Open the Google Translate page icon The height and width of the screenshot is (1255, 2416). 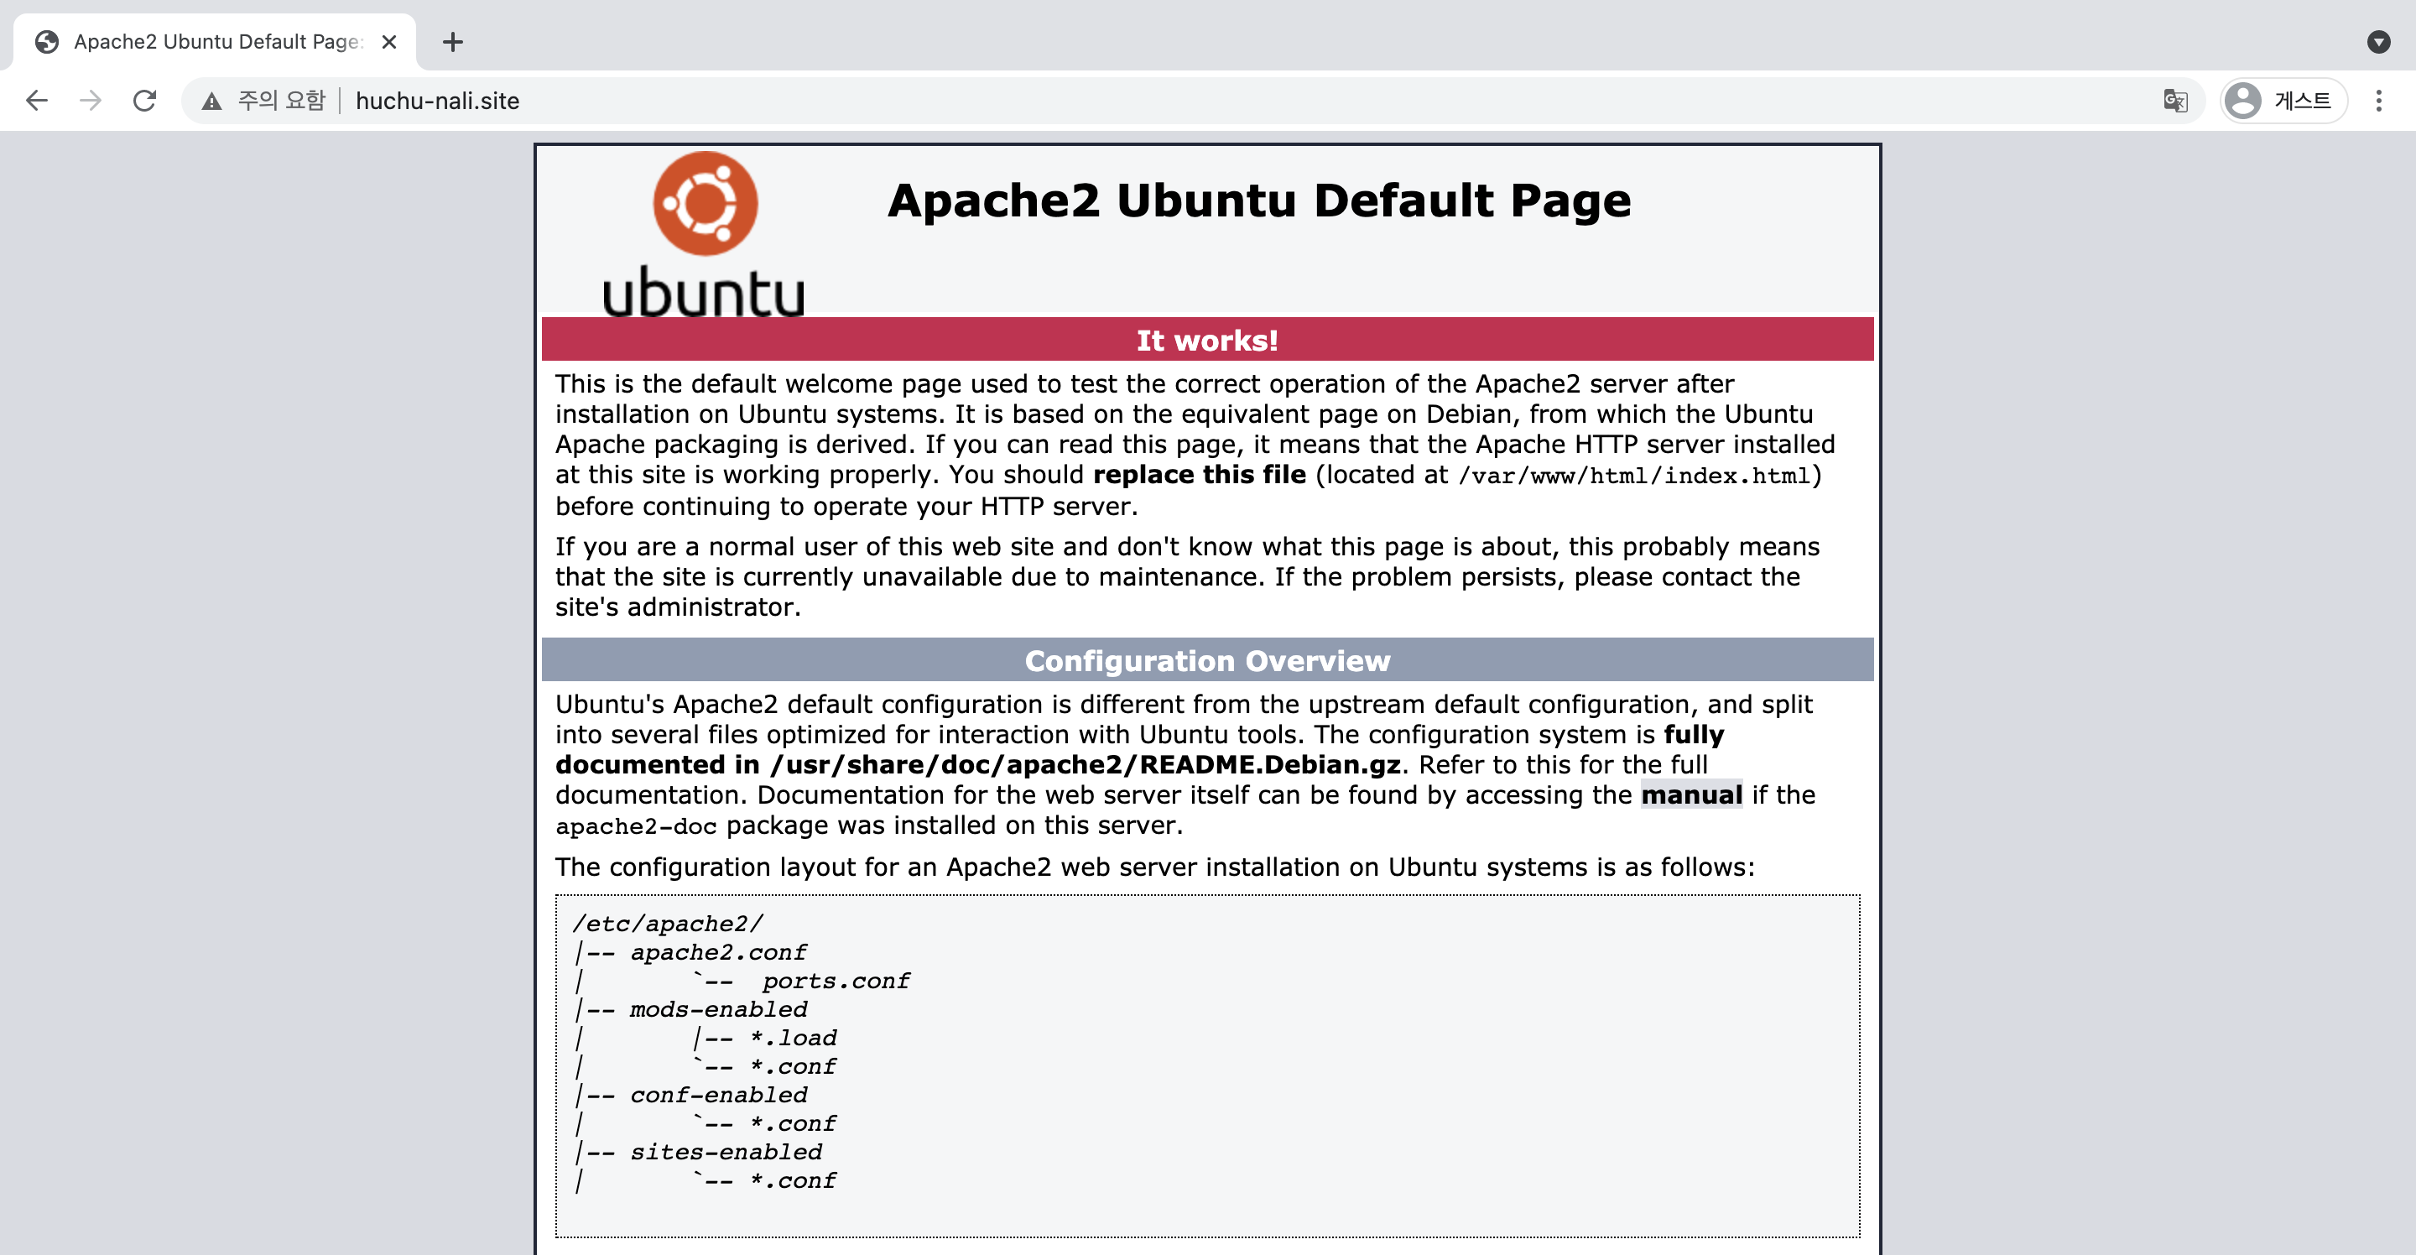2175,101
